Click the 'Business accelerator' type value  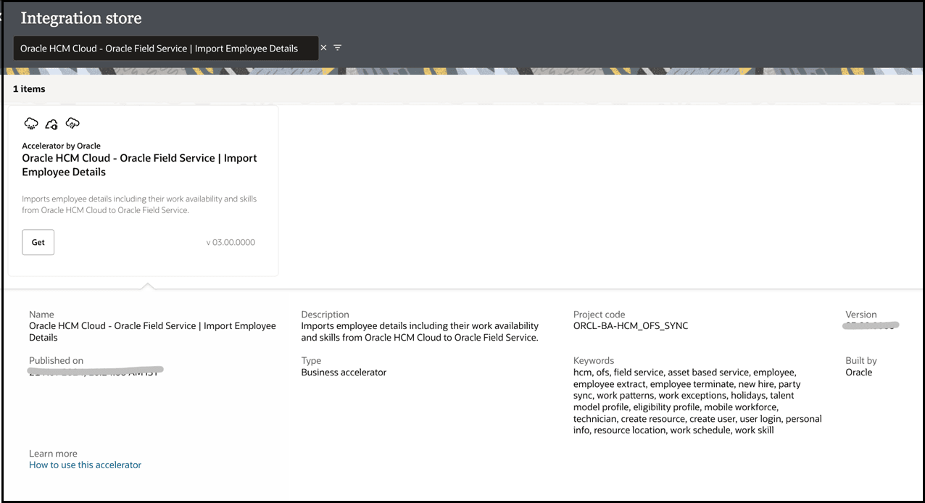pyautogui.click(x=344, y=372)
